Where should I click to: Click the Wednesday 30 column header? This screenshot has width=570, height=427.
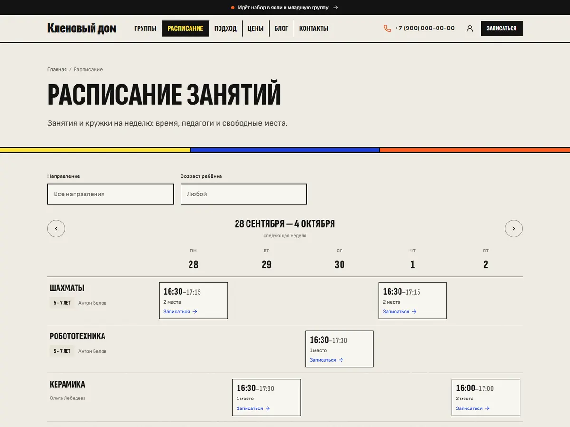click(339, 259)
